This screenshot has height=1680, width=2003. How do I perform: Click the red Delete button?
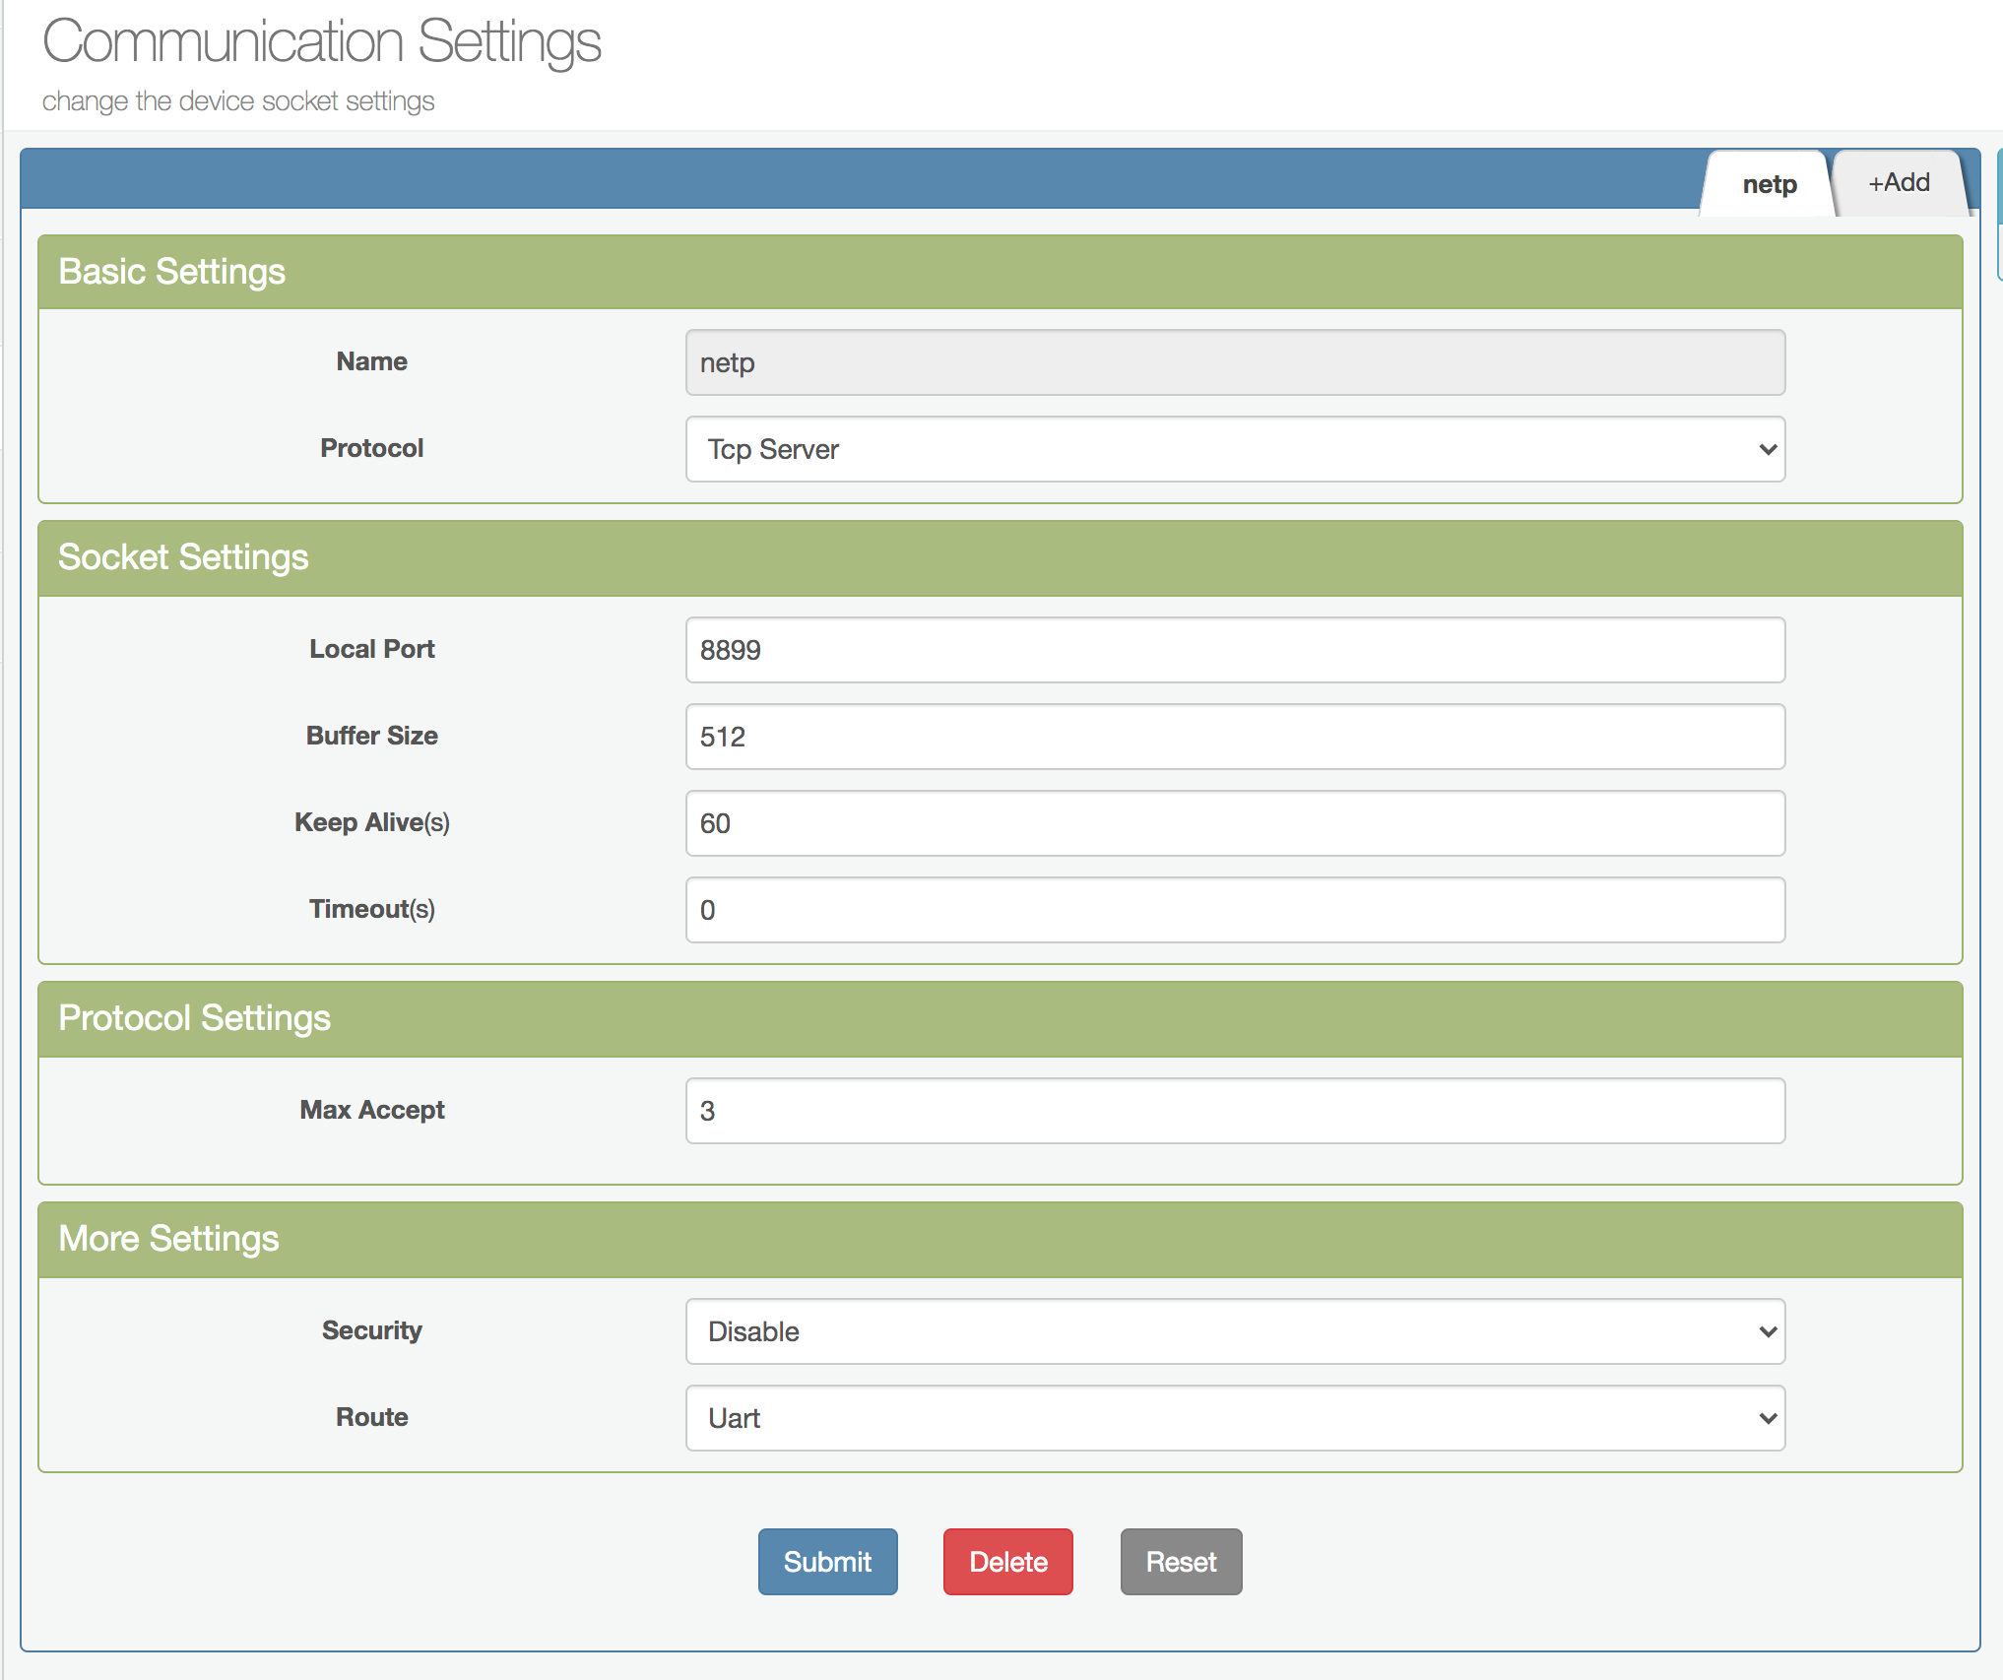[x=1007, y=1562]
